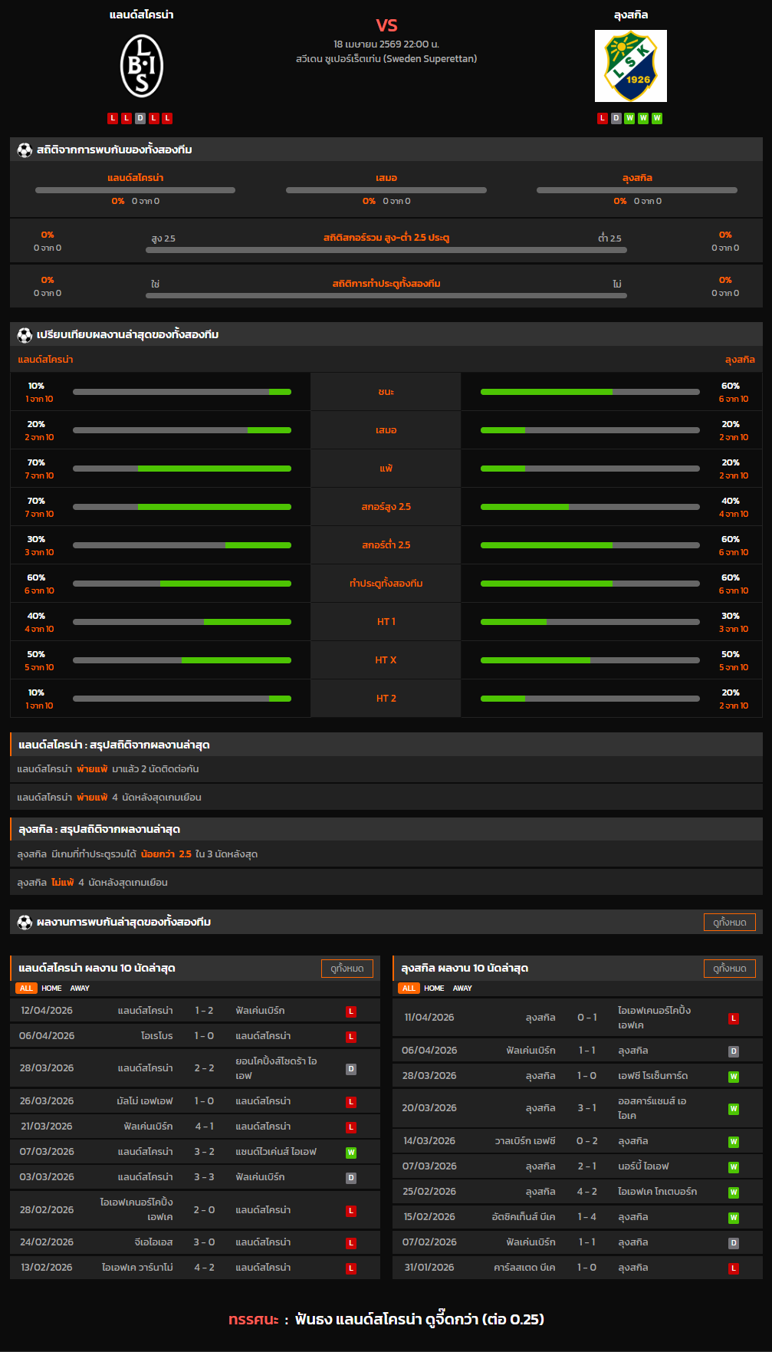Click soccer ball icon beside recent form comparison
772x1352 pixels.
pos(25,335)
